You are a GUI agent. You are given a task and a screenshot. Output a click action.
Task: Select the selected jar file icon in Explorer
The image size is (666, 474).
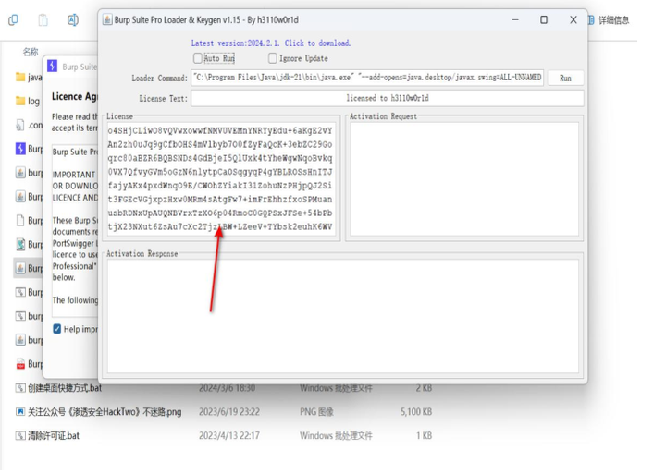[x=20, y=268]
